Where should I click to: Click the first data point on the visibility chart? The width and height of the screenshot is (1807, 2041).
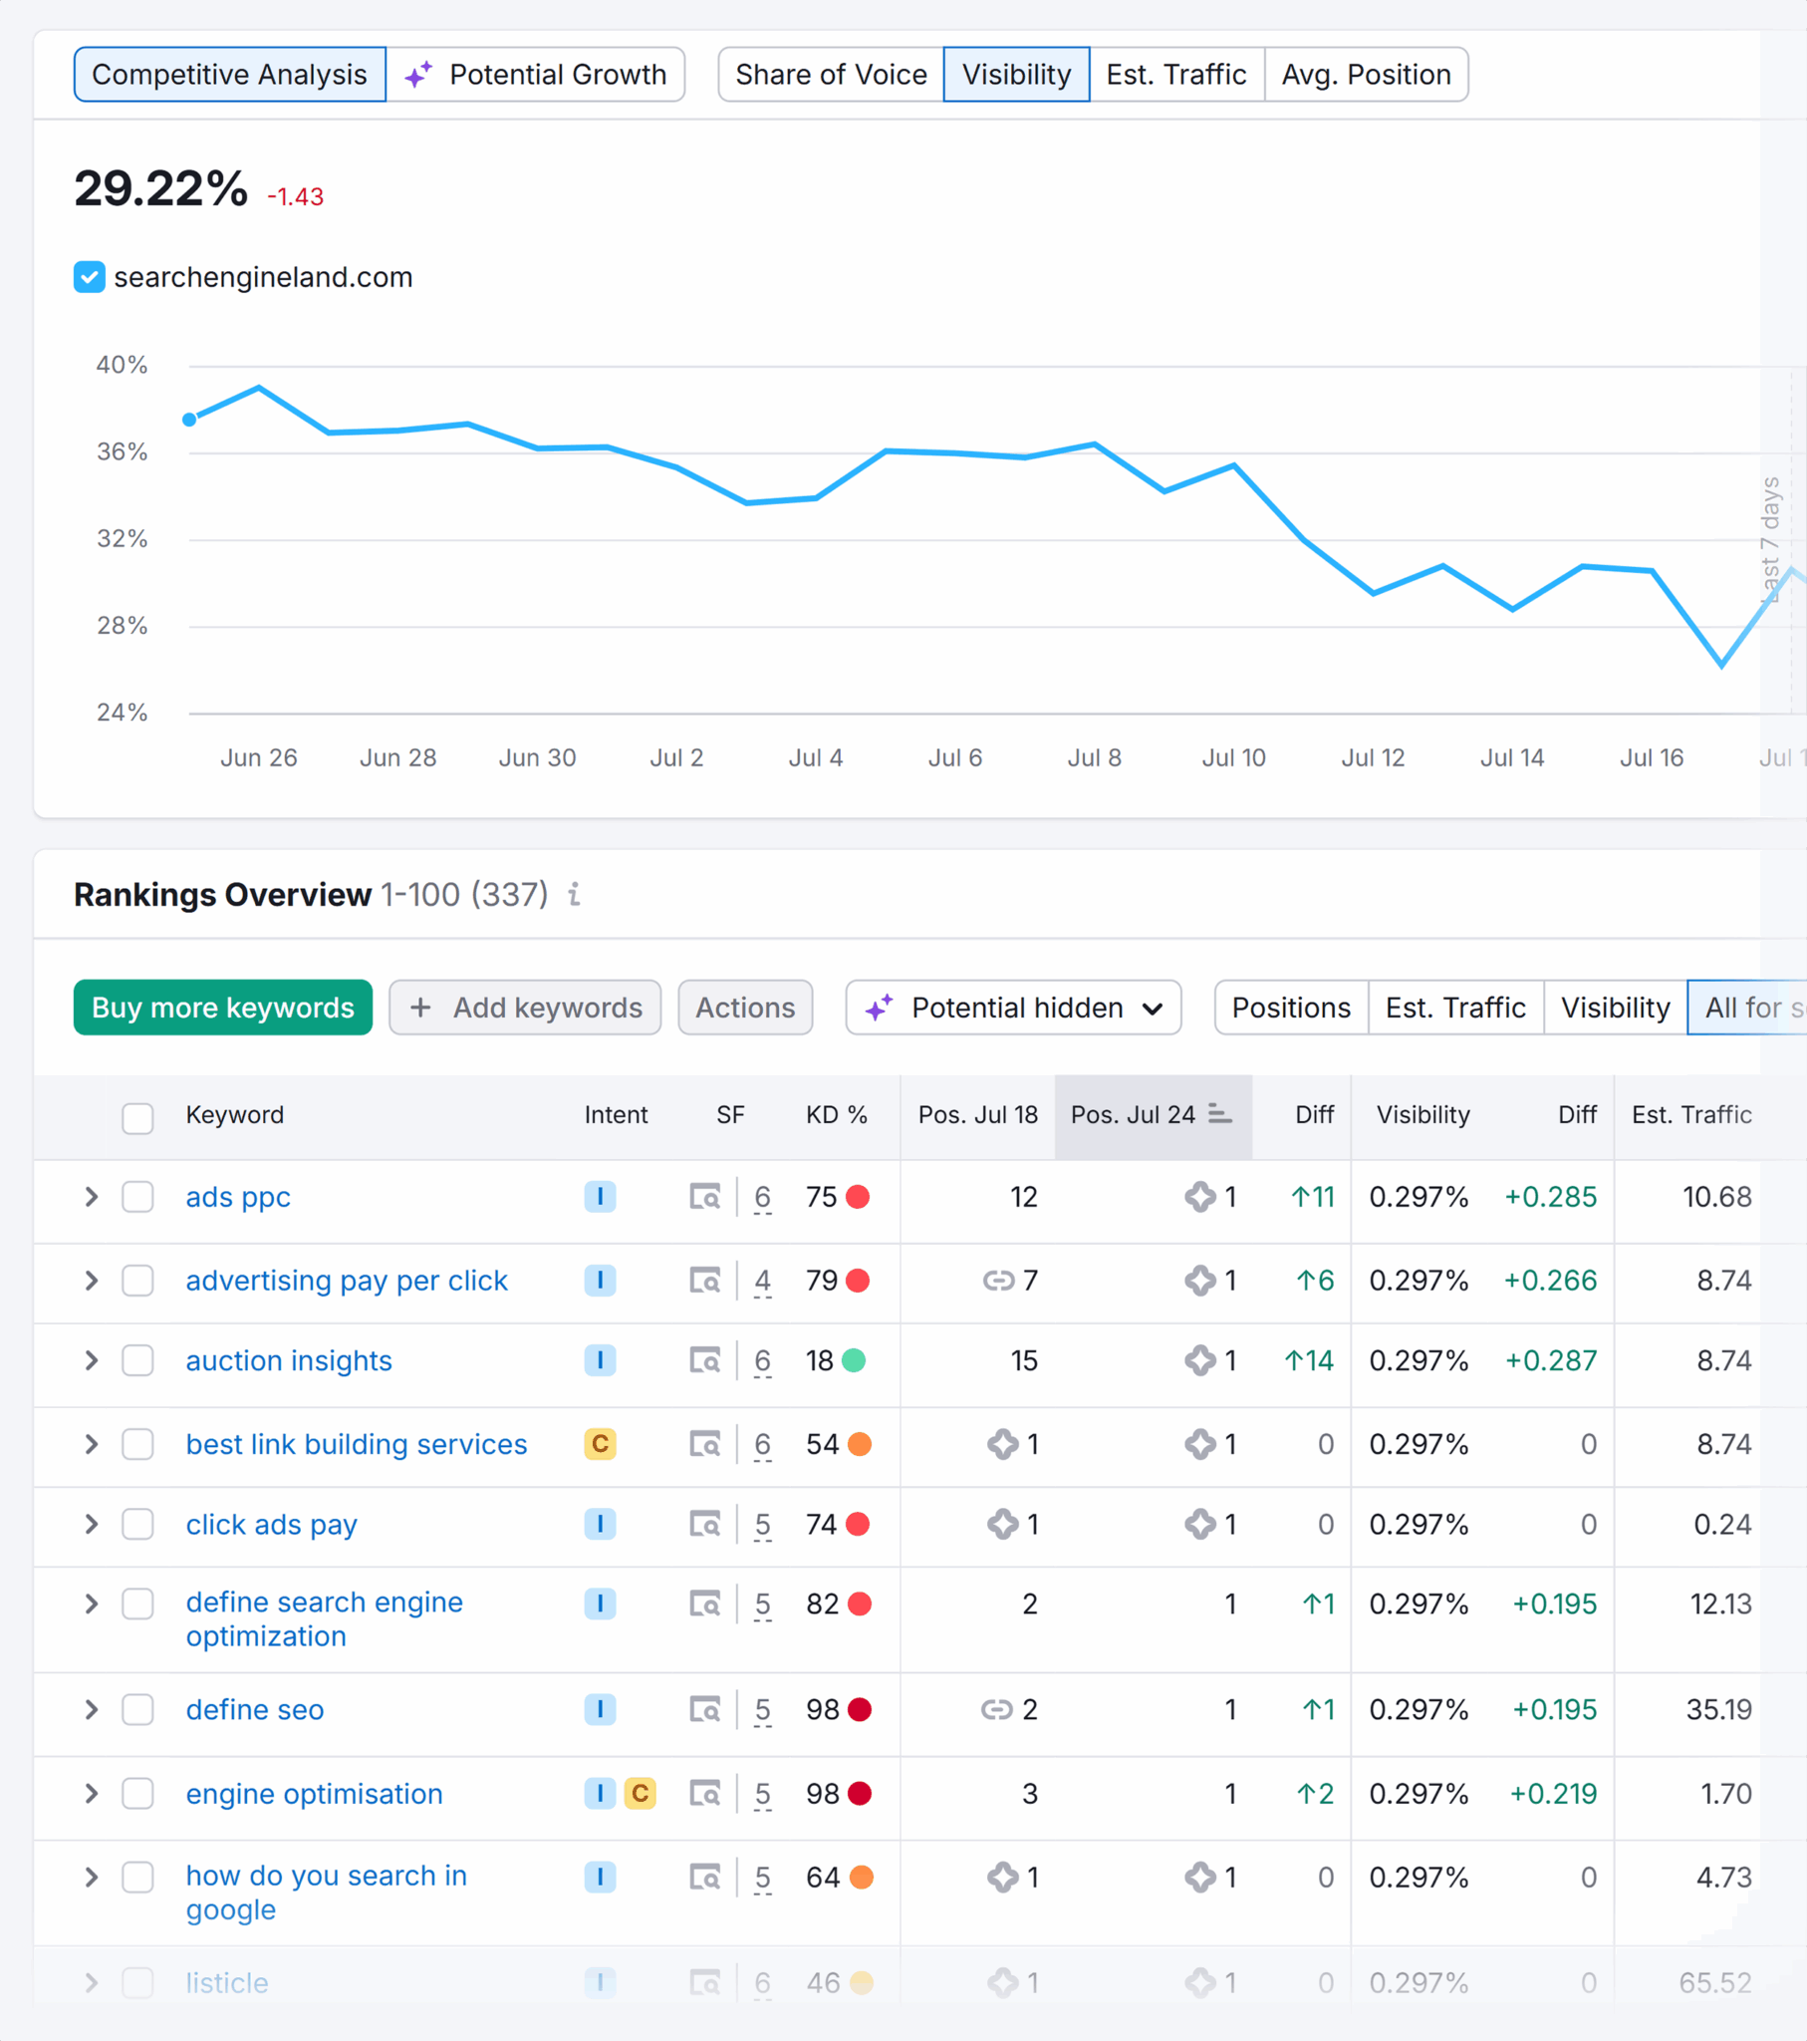pos(188,421)
